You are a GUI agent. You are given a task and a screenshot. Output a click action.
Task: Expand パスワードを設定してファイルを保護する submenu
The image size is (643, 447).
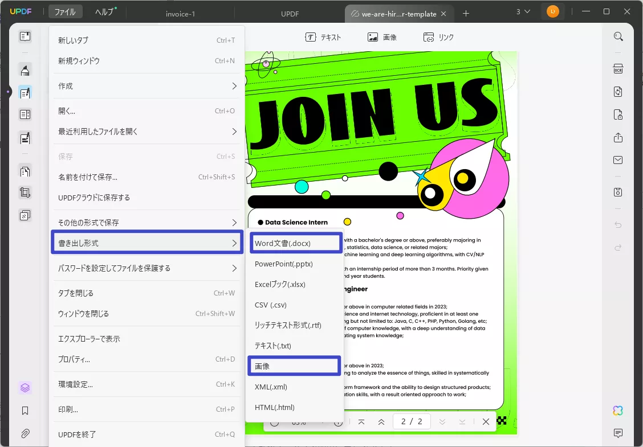point(147,268)
